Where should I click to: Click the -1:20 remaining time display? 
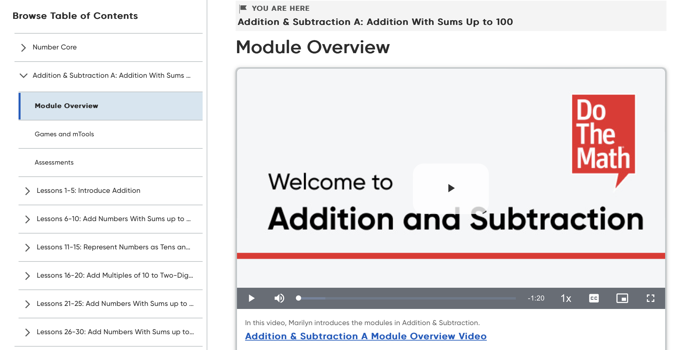pos(536,298)
